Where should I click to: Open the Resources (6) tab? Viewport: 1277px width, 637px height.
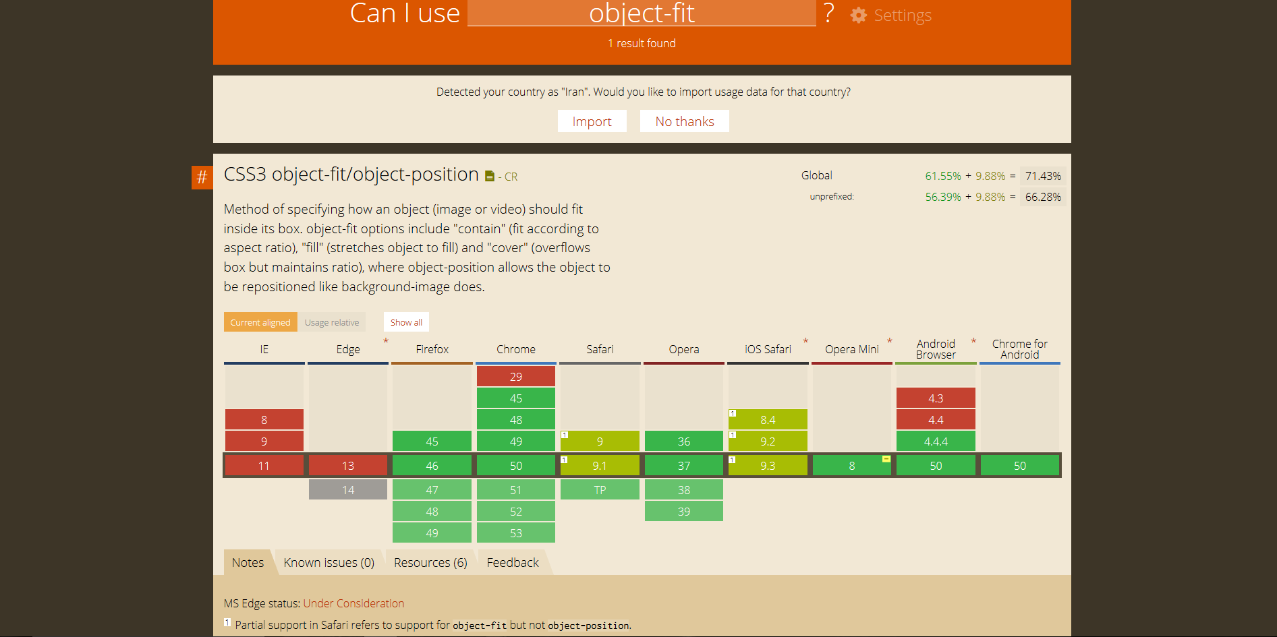click(x=430, y=563)
